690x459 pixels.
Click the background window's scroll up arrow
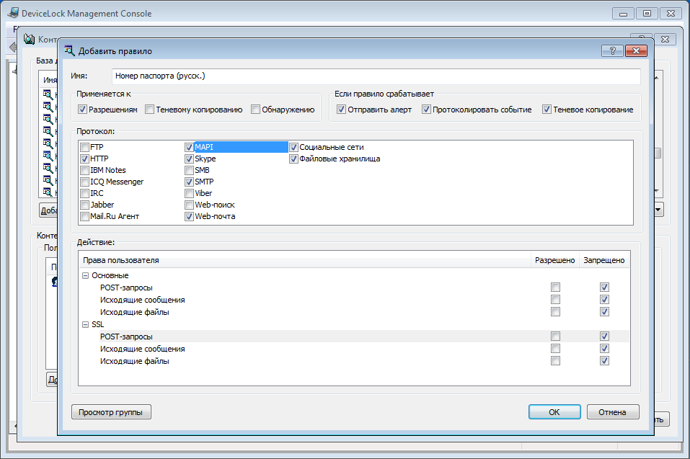657,78
